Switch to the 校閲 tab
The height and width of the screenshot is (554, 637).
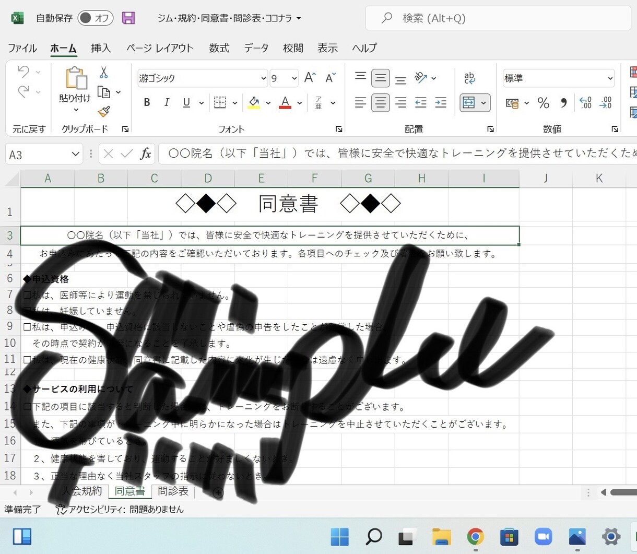[293, 48]
